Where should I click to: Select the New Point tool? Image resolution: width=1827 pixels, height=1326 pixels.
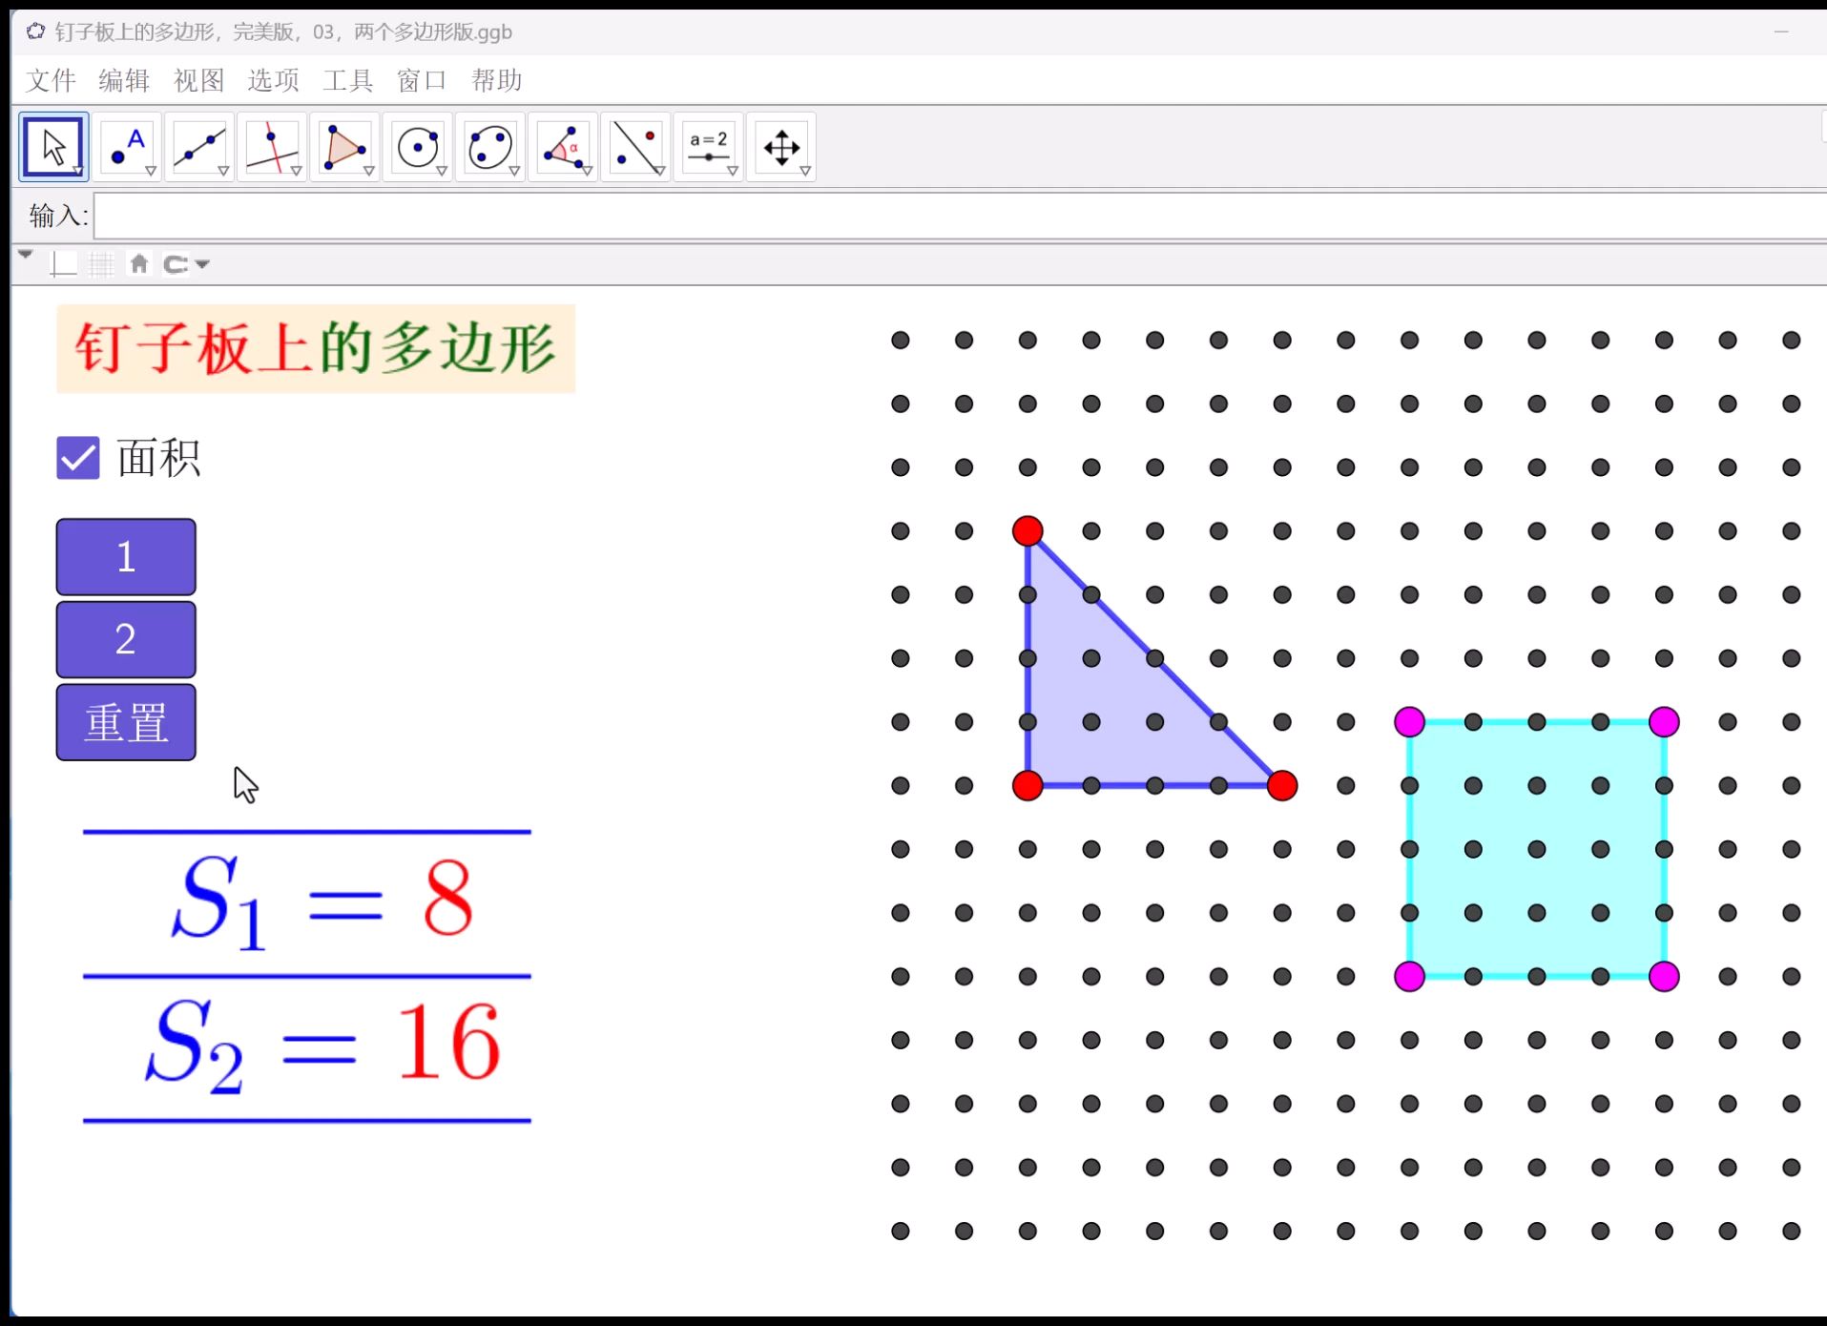(x=127, y=147)
